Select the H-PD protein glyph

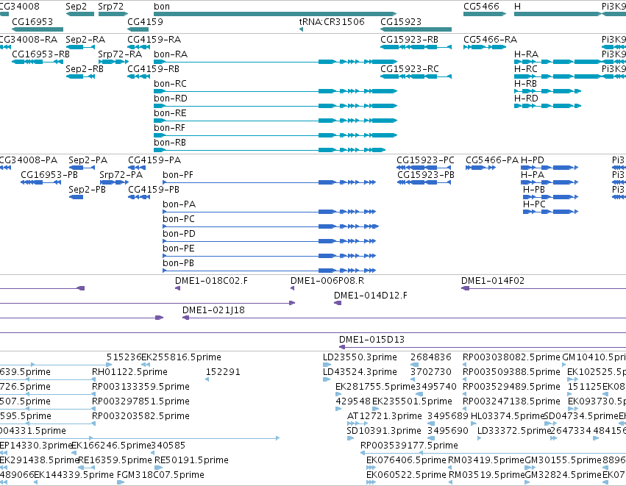[550, 168]
